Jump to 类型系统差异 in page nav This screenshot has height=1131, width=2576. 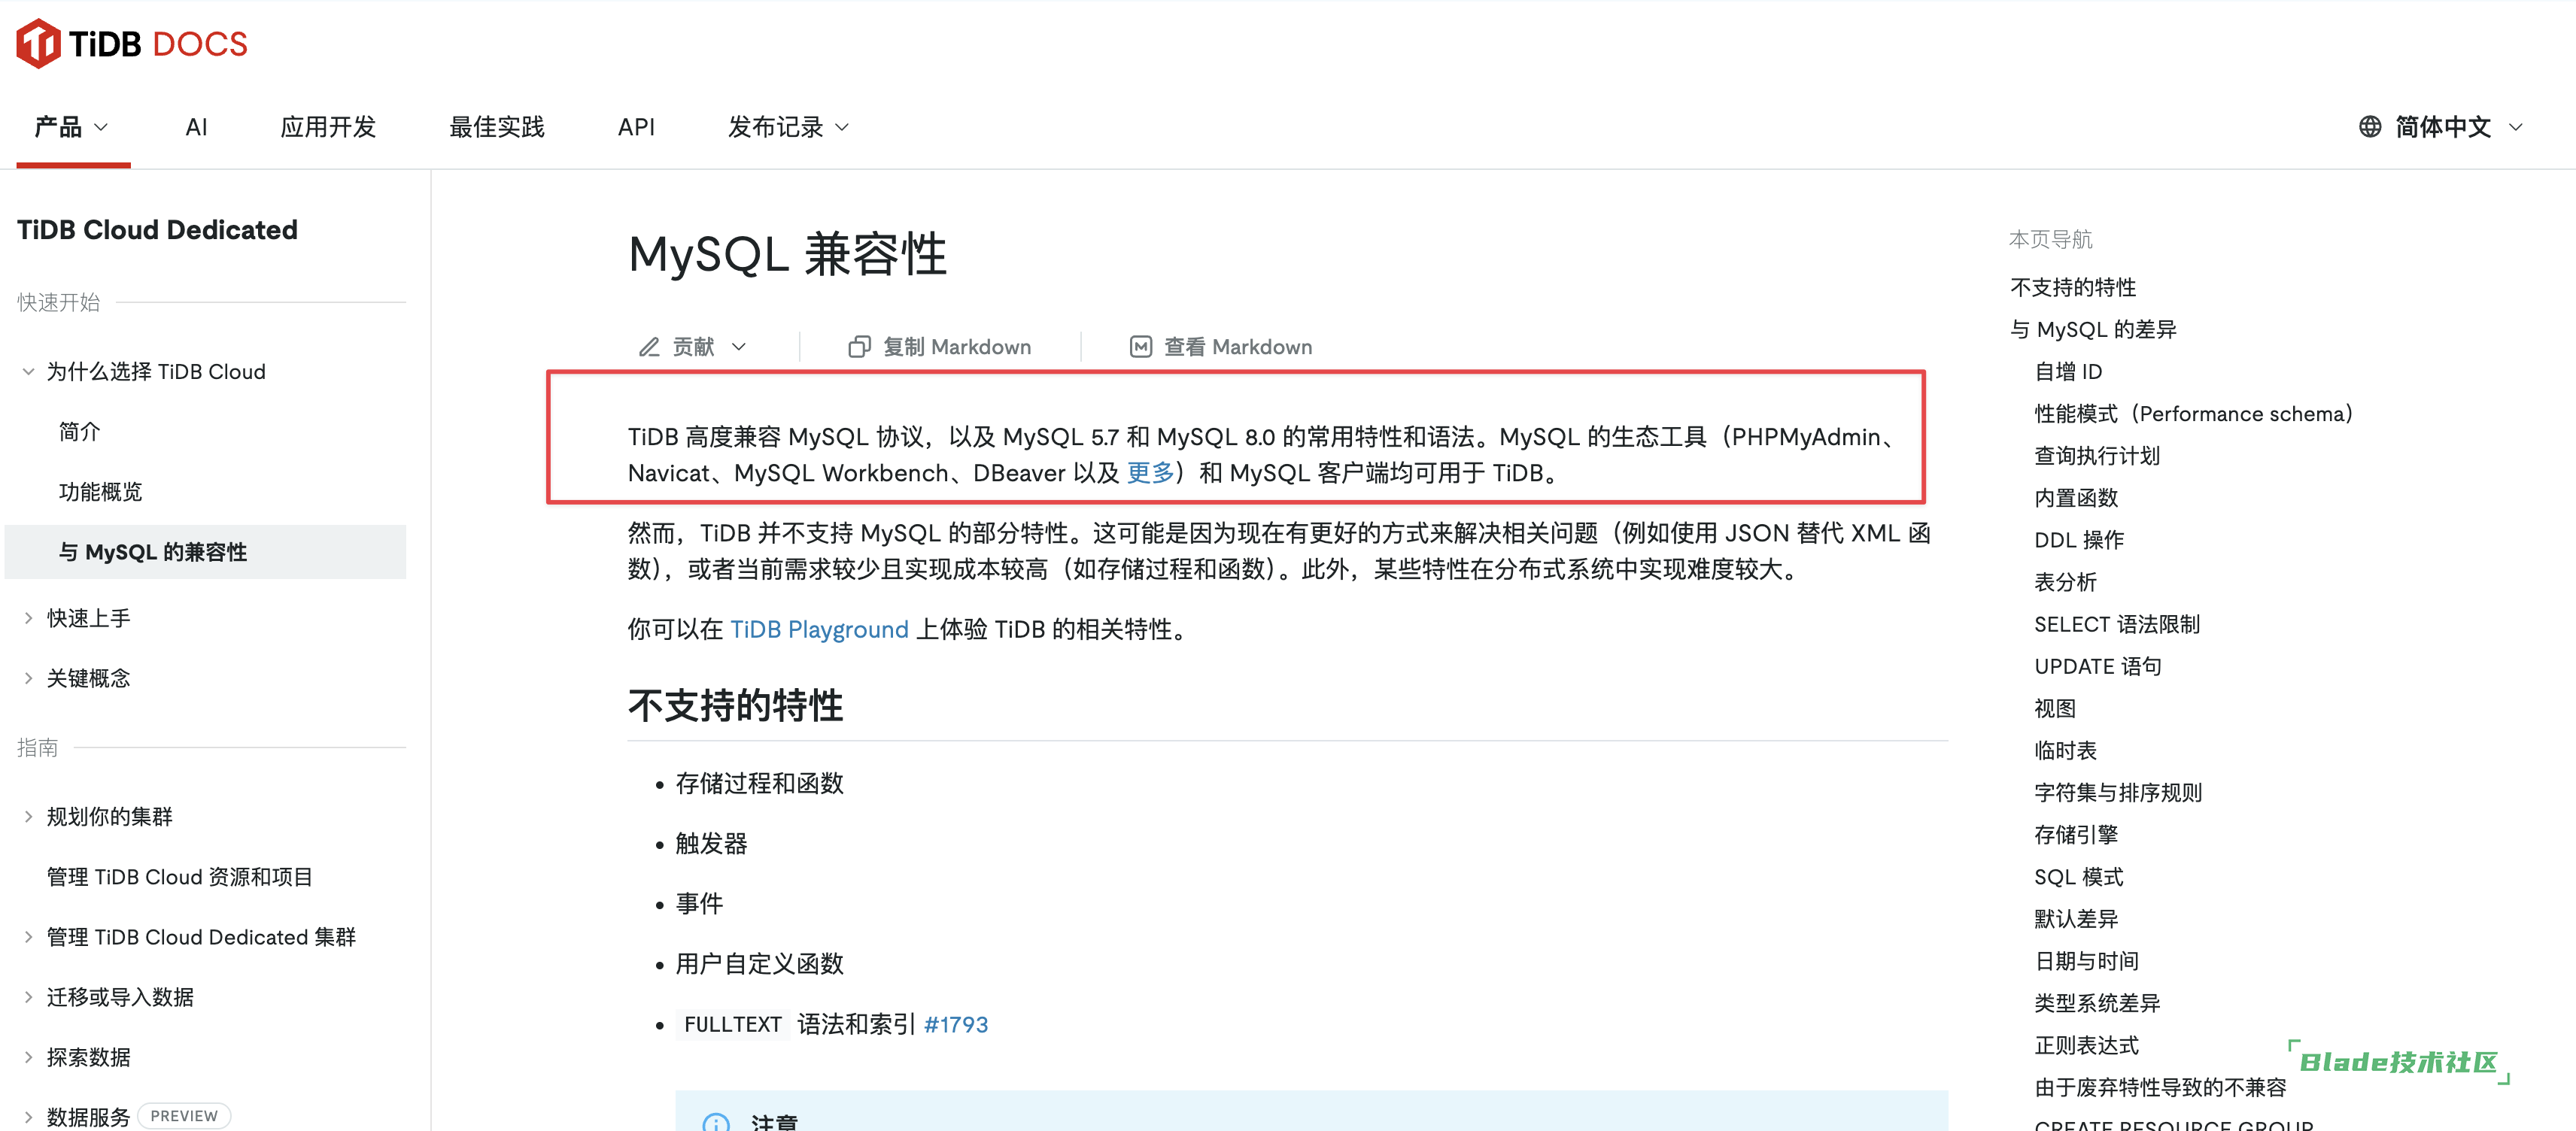(x=2097, y=1003)
